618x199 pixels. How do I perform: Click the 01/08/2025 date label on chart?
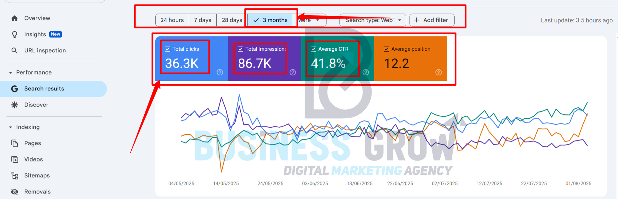[x=578, y=183]
